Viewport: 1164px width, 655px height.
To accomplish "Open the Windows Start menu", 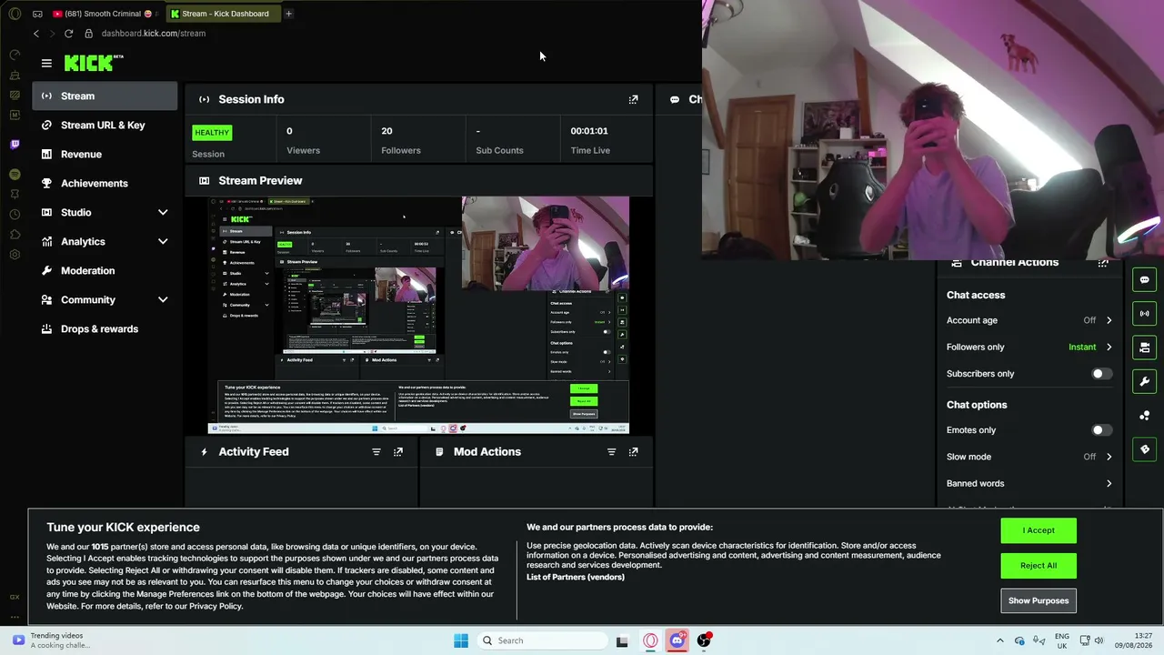I will (x=461, y=640).
